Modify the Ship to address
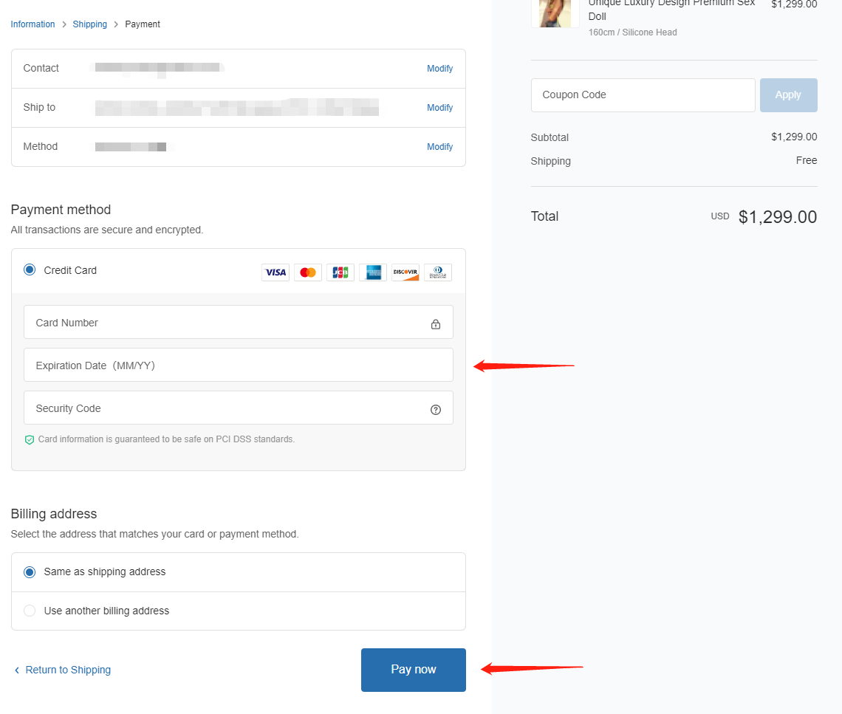The image size is (842, 714). pyautogui.click(x=439, y=108)
